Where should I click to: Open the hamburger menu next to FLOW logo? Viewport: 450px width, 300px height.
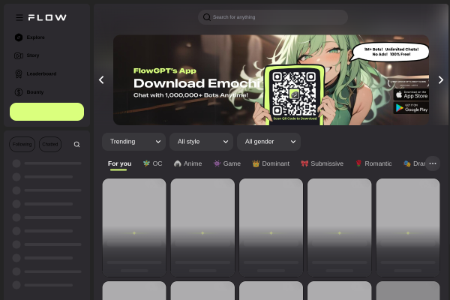19,18
